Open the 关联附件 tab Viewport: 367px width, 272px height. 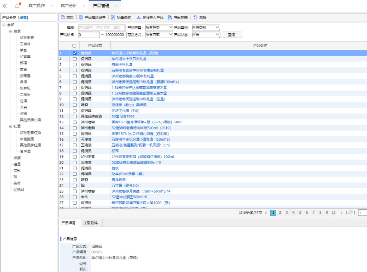click(91, 223)
